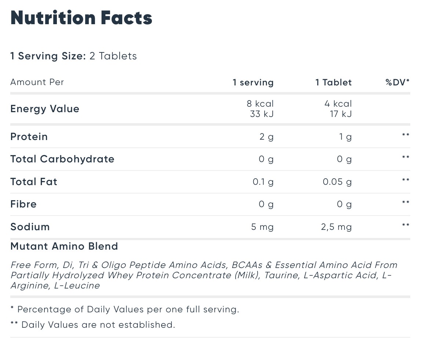The image size is (422, 338).
Task: Select the Energy Value row label
Action: coord(45,109)
